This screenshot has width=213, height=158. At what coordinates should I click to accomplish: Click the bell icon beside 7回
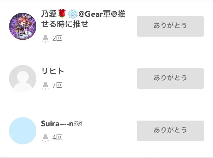click(x=45, y=85)
